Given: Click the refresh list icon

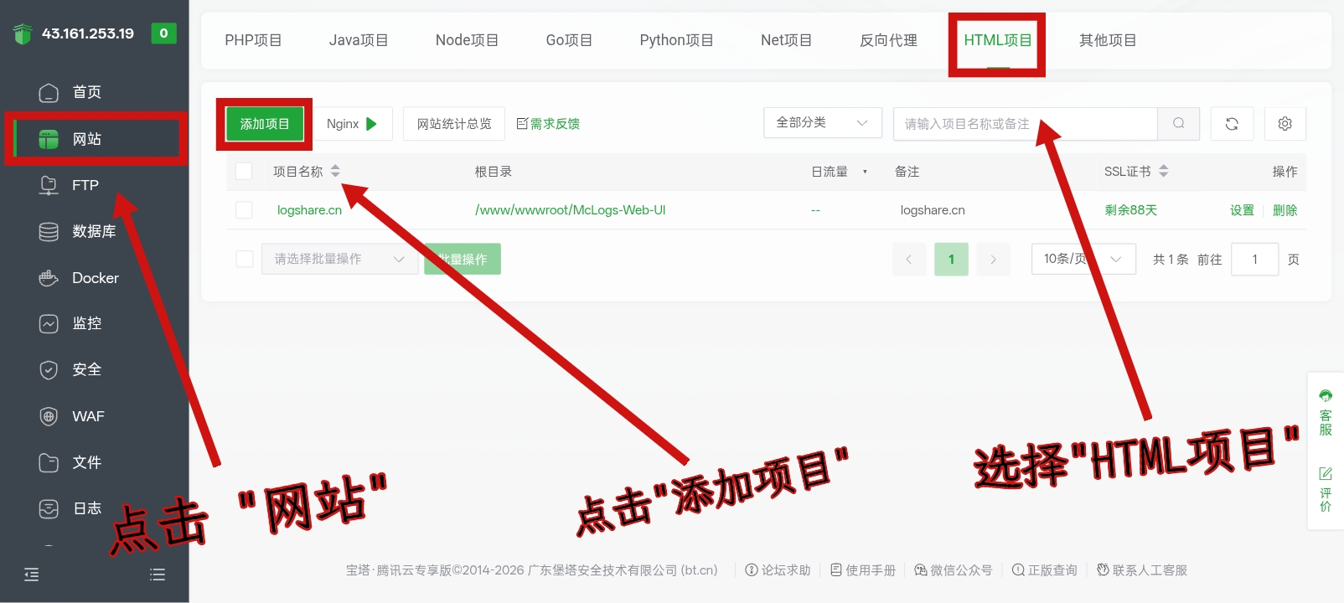Looking at the screenshot, I should point(1231,124).
